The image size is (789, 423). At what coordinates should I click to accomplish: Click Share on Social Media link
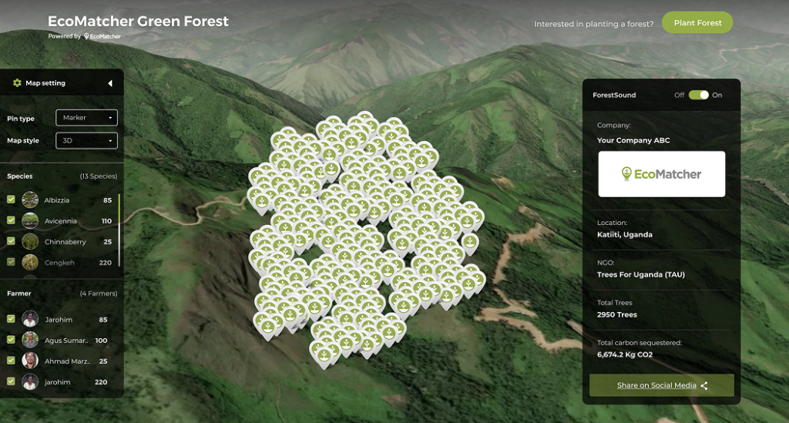coord(656,385)
